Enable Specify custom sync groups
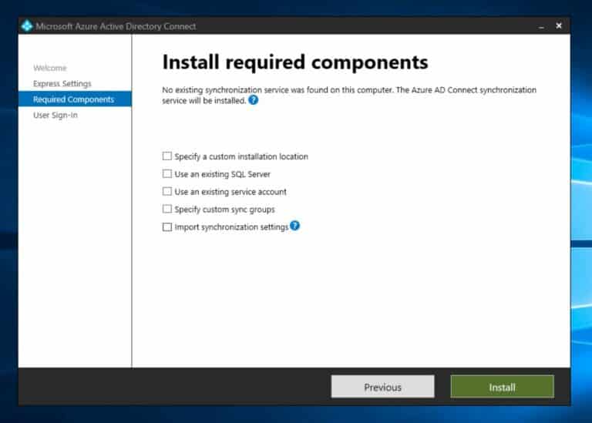Screen dimensions: 592x423 coord(166,209)
